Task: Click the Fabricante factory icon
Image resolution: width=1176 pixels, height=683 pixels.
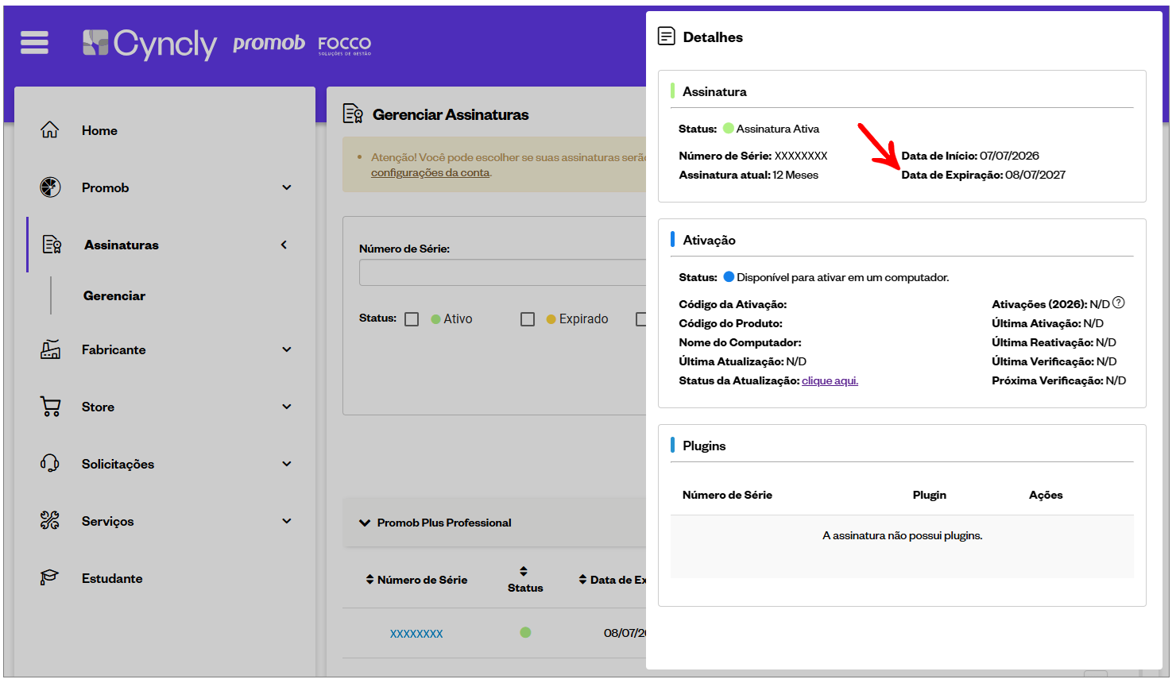Action: tap(50, 349)
